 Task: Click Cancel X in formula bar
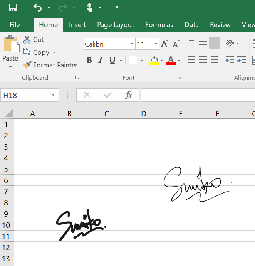pyautogui.click(x=87, y=95)
